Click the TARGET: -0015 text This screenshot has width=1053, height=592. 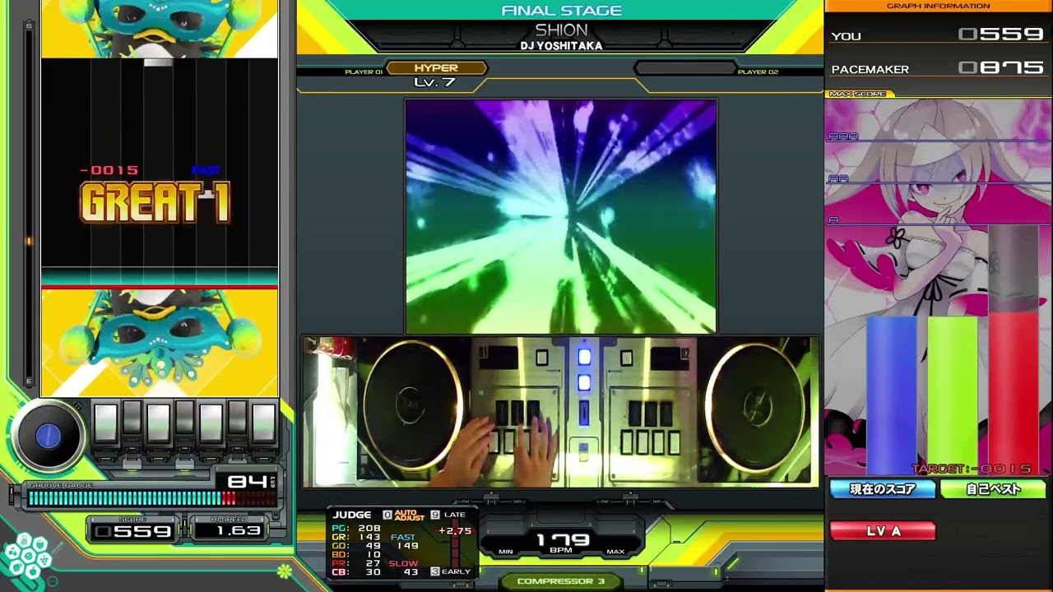[972, 469]
